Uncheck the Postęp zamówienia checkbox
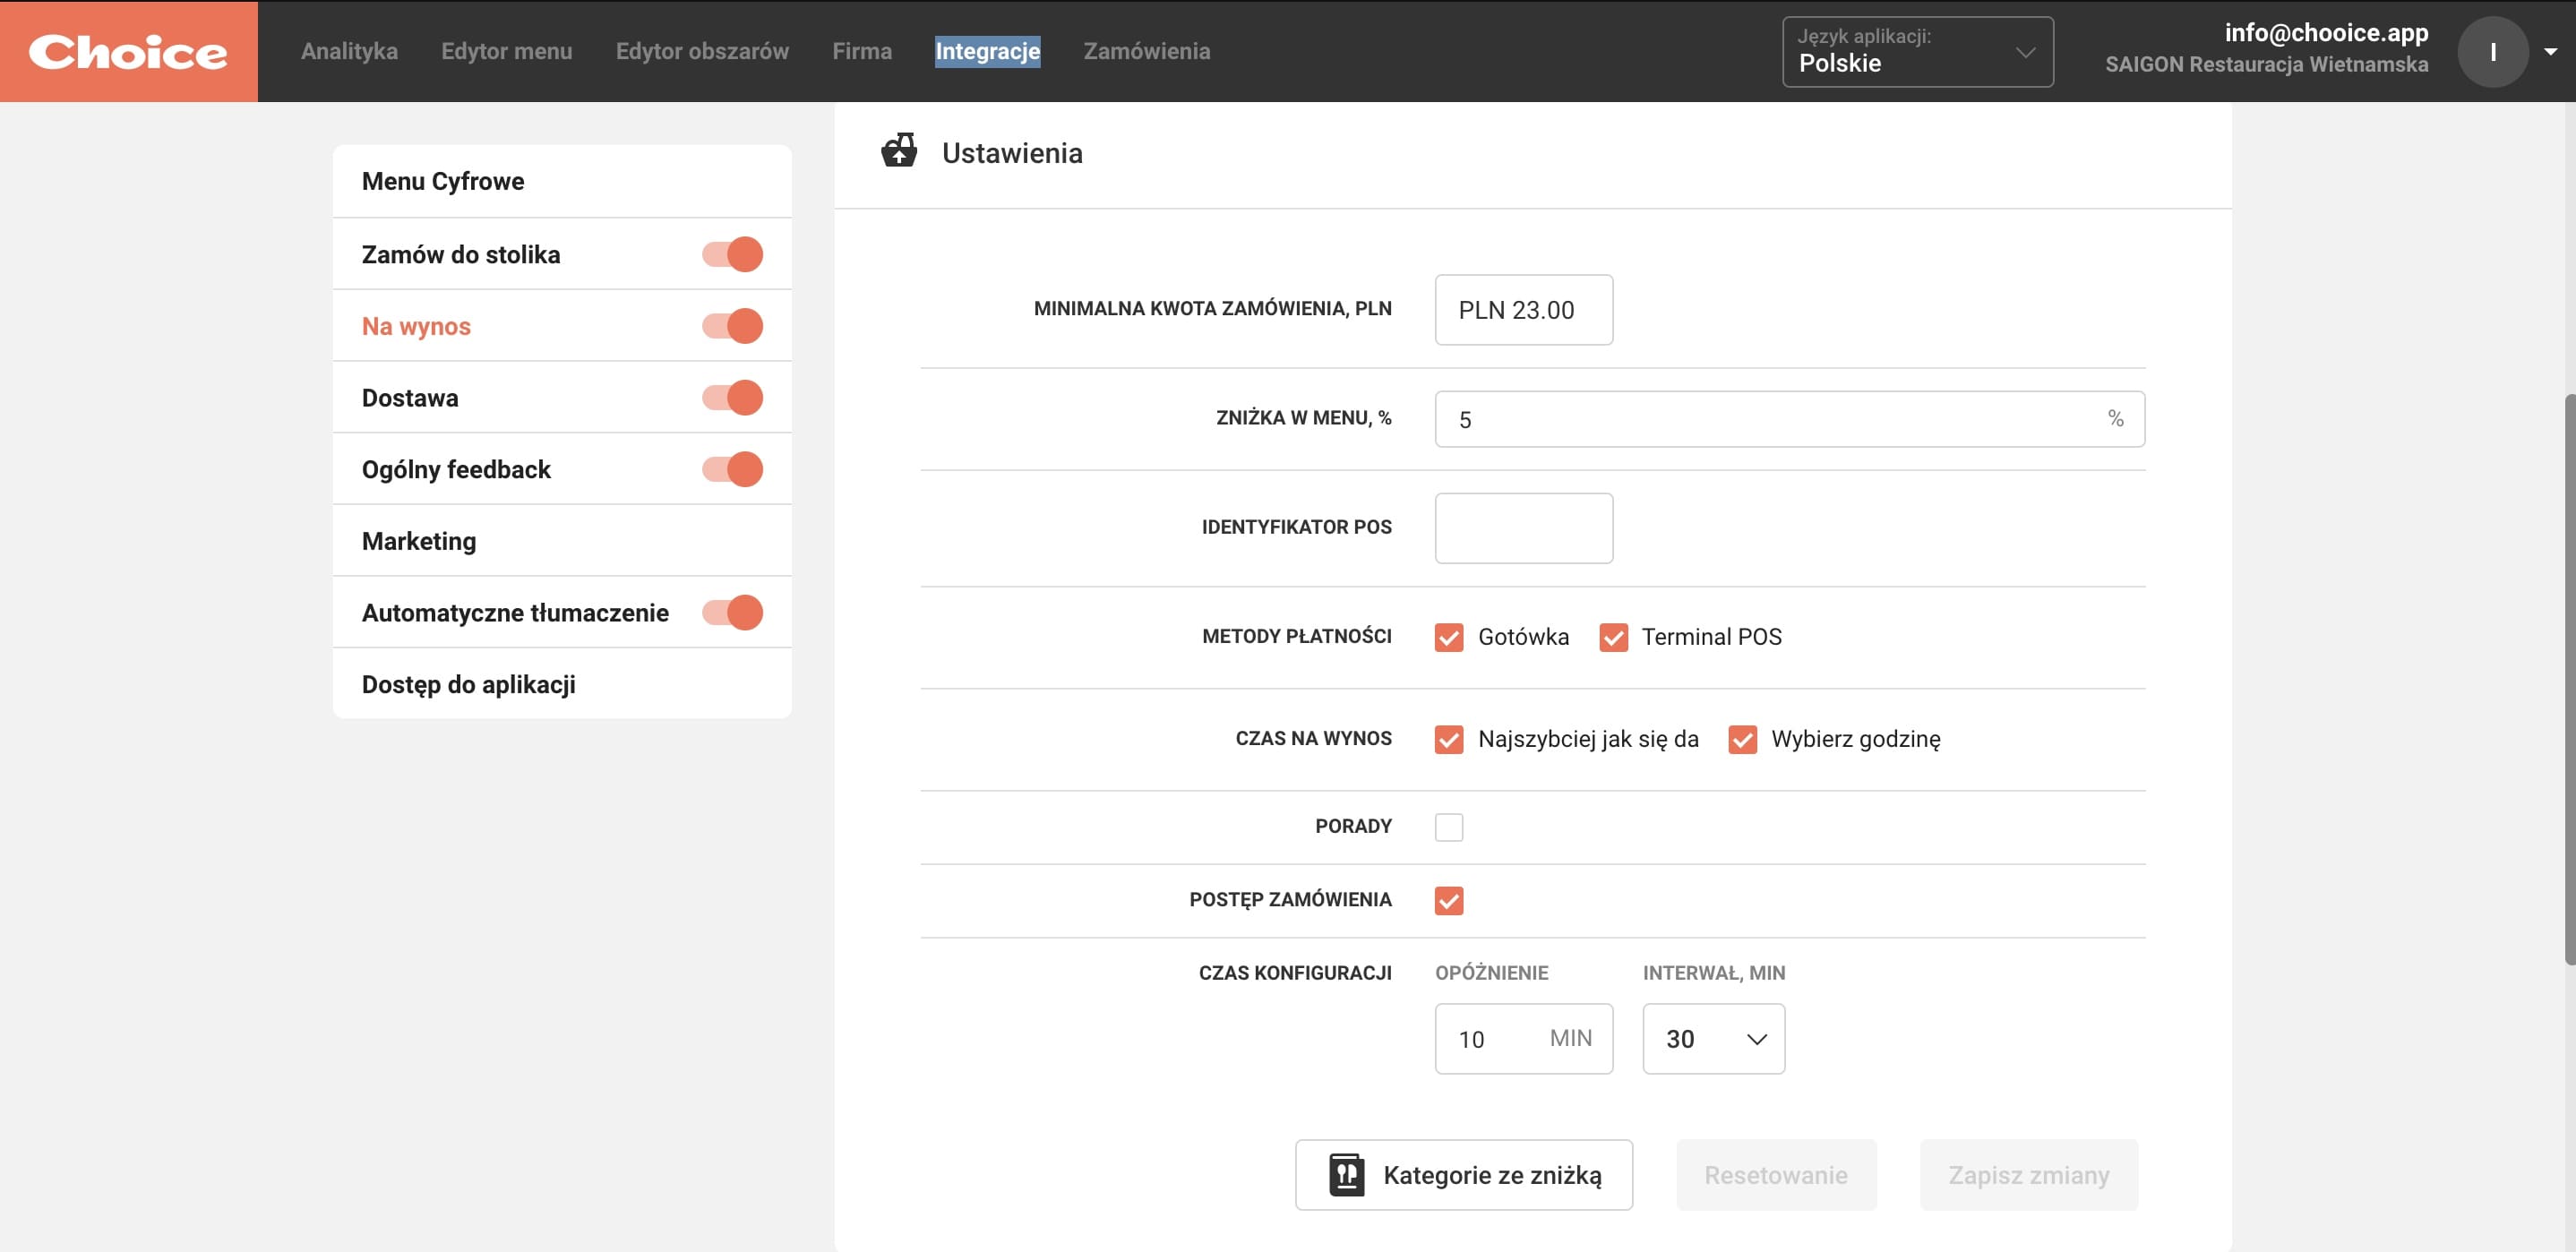Screen dimensions: 2576x1252 pos(1448,900)
